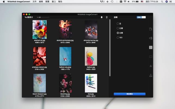The height and width of the screenshot is (109, 175).
Task: Open the 閱覽 menu
Action: pos(47,2)
